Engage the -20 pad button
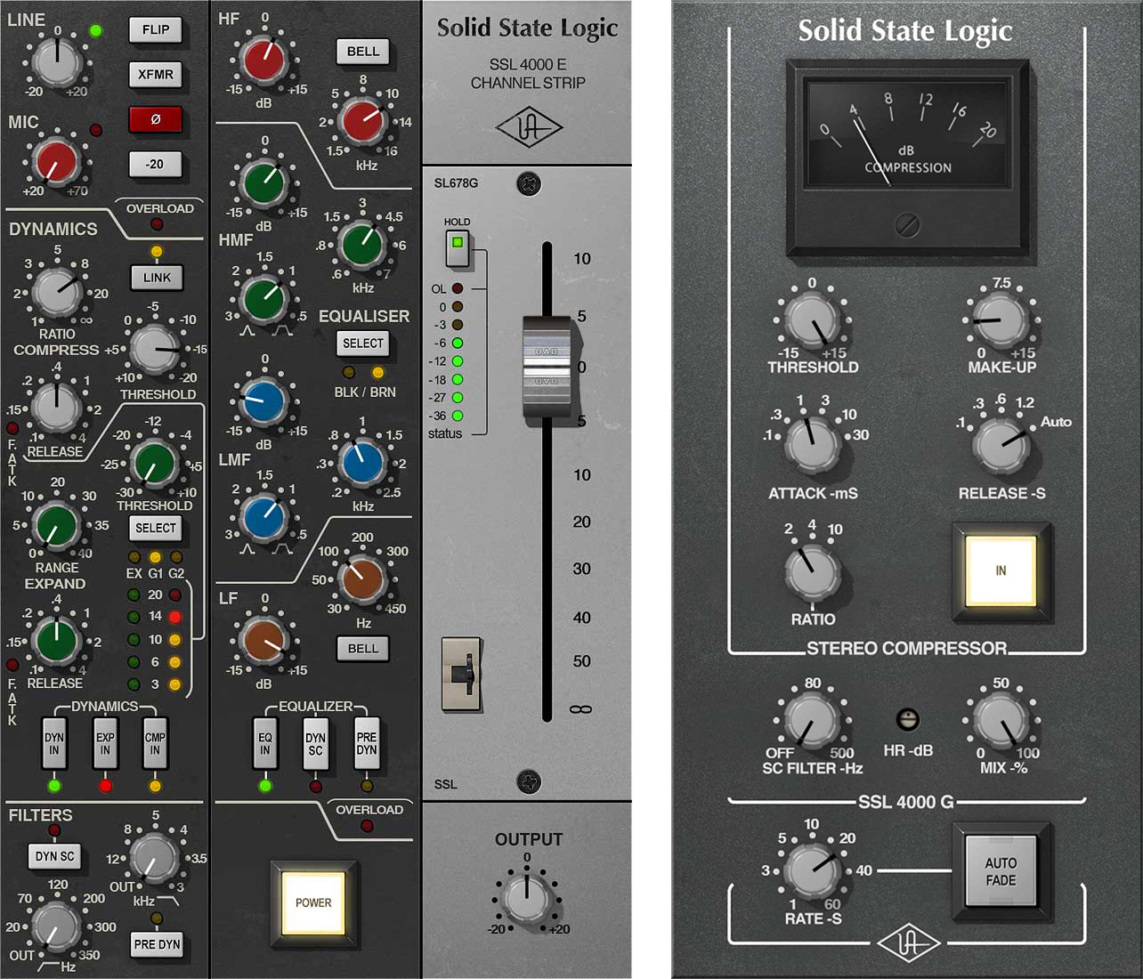The width and height of the screenshot is (1143, 979). (155, 164)
